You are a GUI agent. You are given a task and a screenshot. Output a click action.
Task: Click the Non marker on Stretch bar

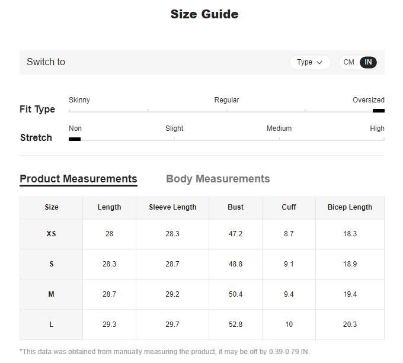(75, 139)
